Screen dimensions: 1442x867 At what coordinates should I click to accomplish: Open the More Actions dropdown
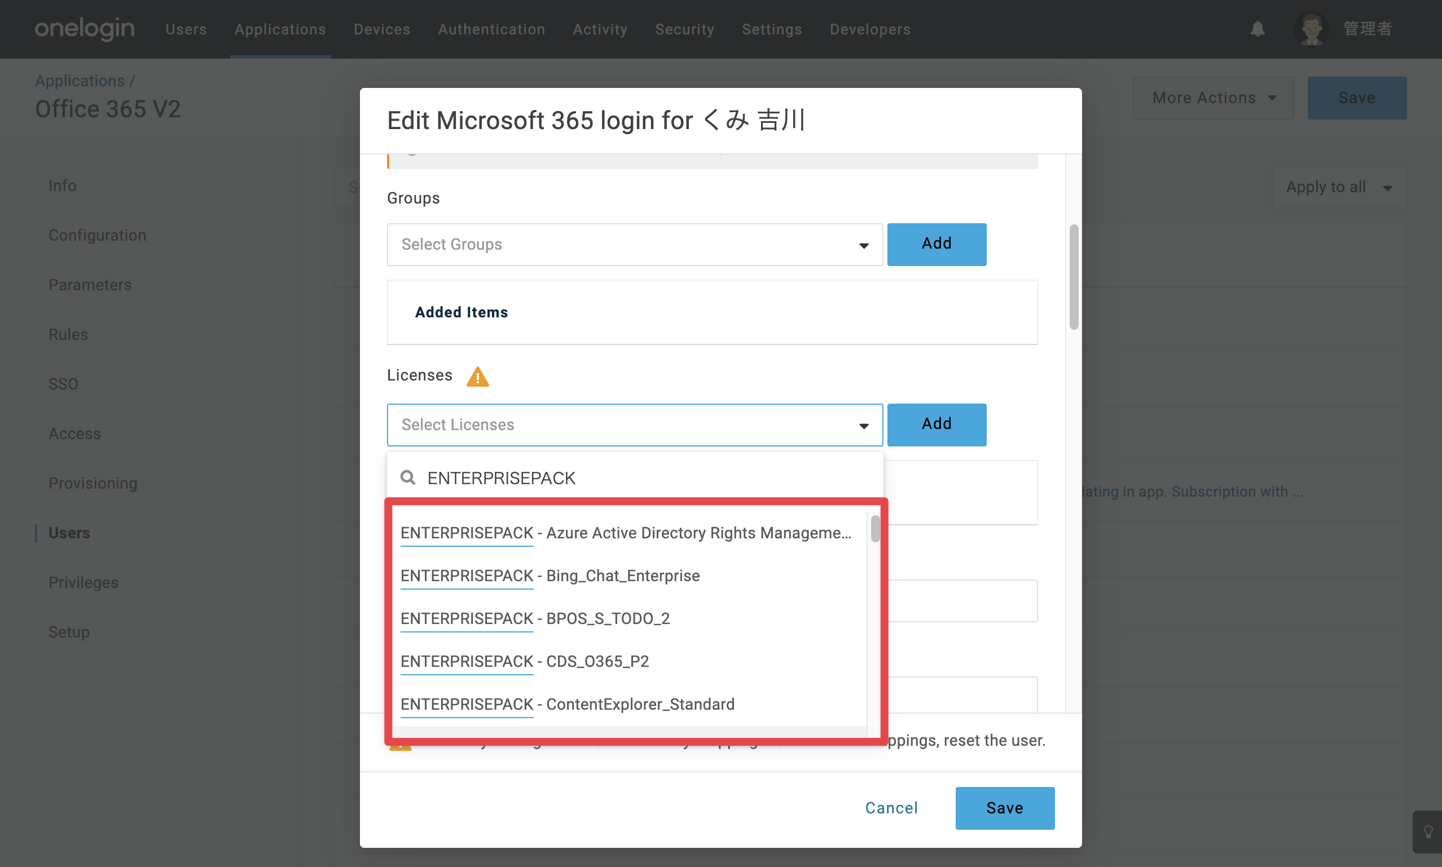click(x=1214, y=98)
